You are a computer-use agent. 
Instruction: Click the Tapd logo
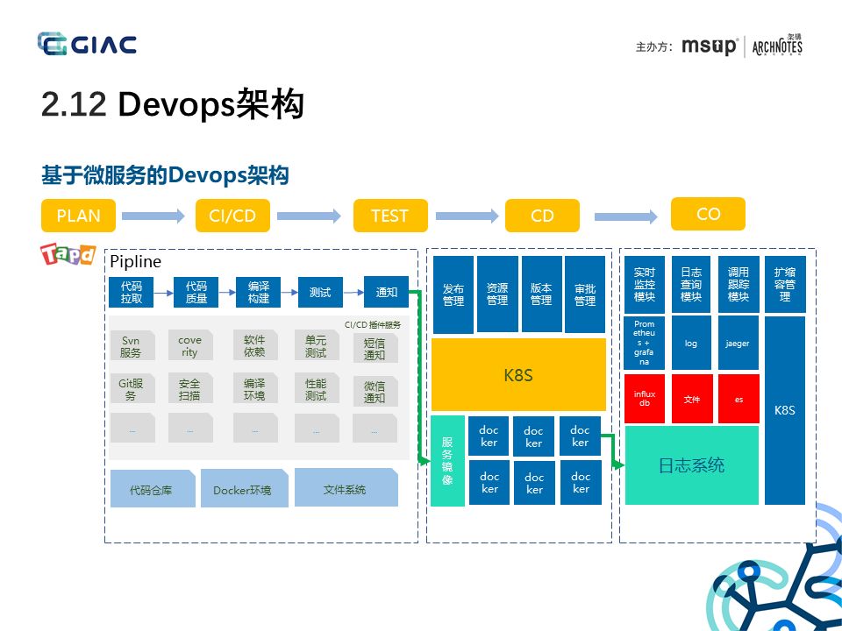point(68,254)
